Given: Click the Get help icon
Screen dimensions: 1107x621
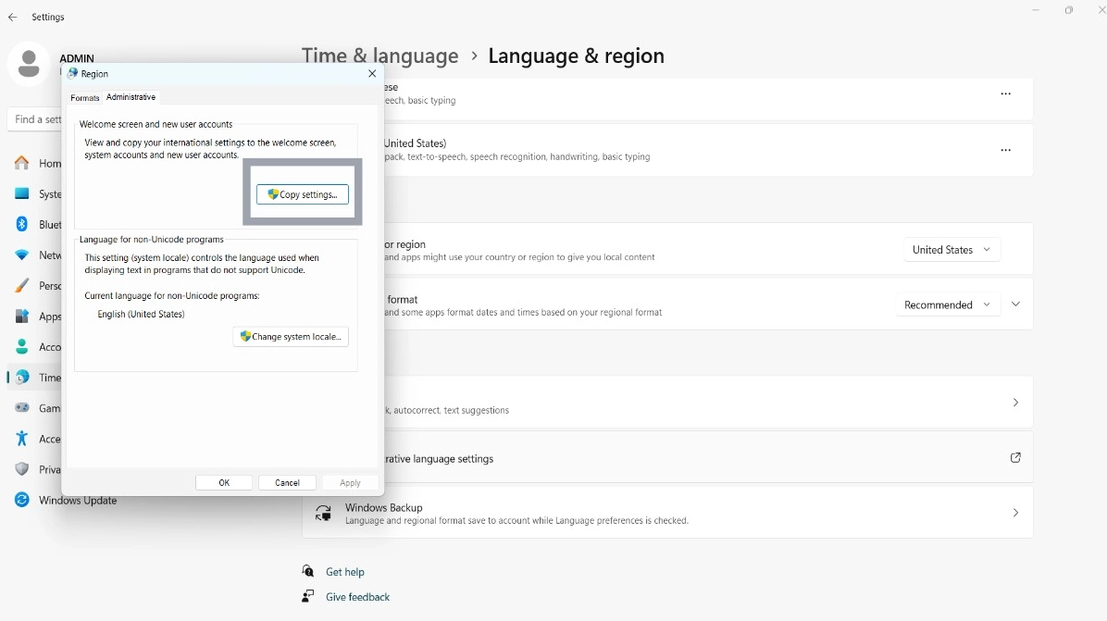Looking at the screenshot, I should [x=308, y=572].
